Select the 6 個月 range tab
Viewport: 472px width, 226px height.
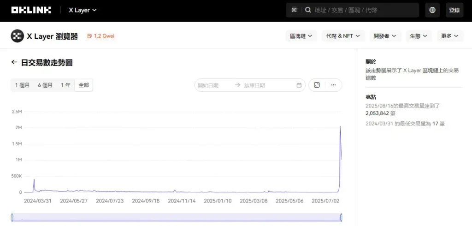point(45,85)
